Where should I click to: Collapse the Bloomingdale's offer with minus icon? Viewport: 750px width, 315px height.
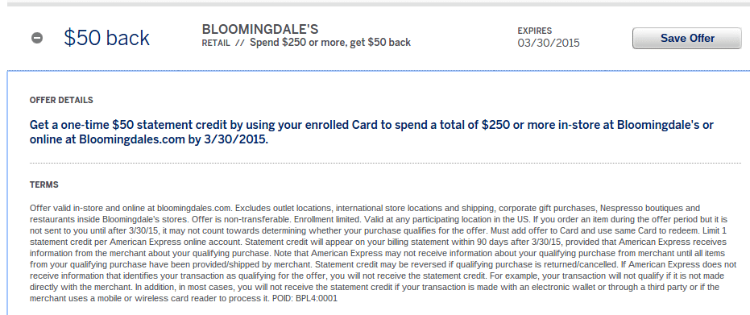coord(37,38)
